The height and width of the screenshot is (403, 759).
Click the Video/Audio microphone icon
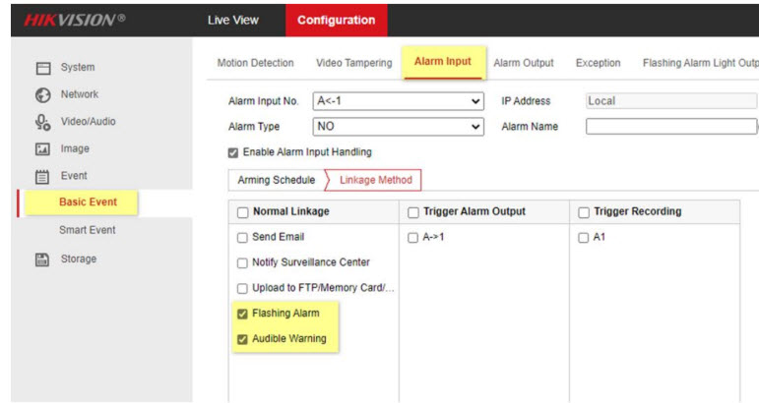coord(42,122)
